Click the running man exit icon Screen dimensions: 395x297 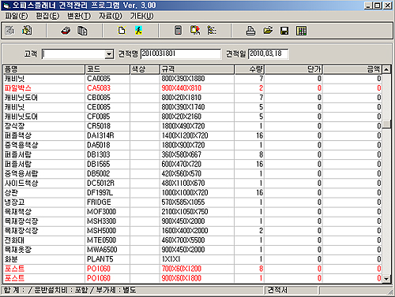pos(138,31)
